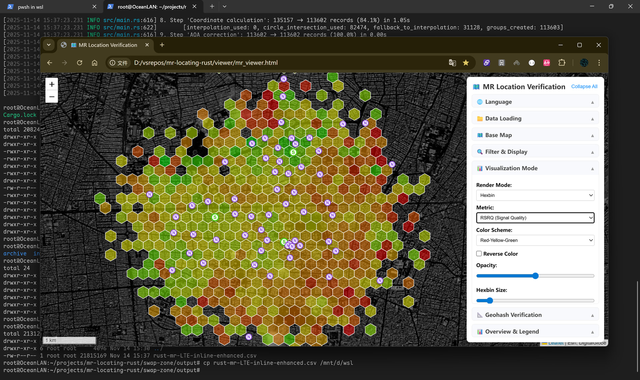The width and height of the screenshot is (640, 380).
Task: Open the browser three-dot menu
Action: tap(599, 63)
